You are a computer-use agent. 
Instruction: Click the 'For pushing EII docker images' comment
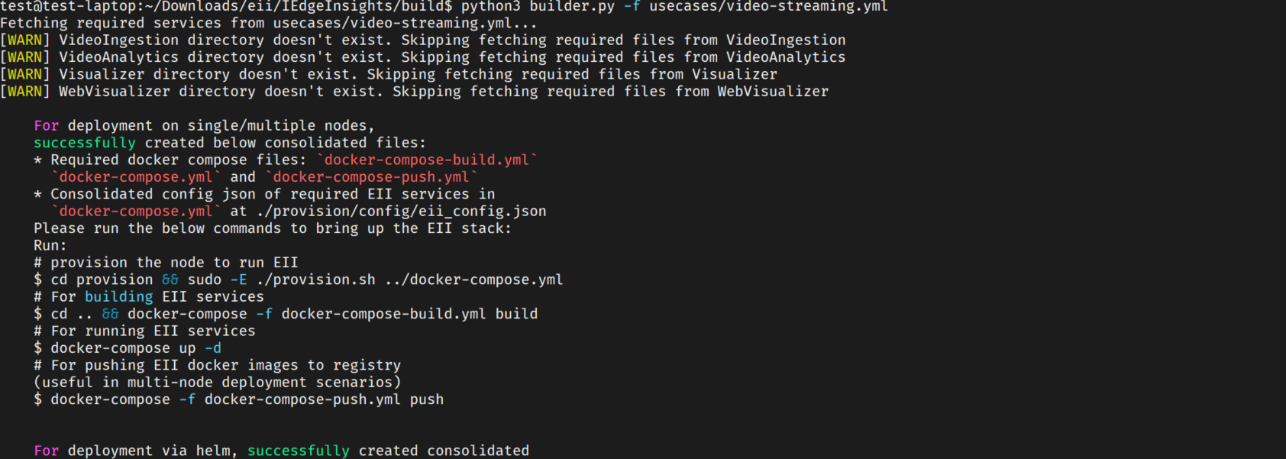click(x=218, y=365)
